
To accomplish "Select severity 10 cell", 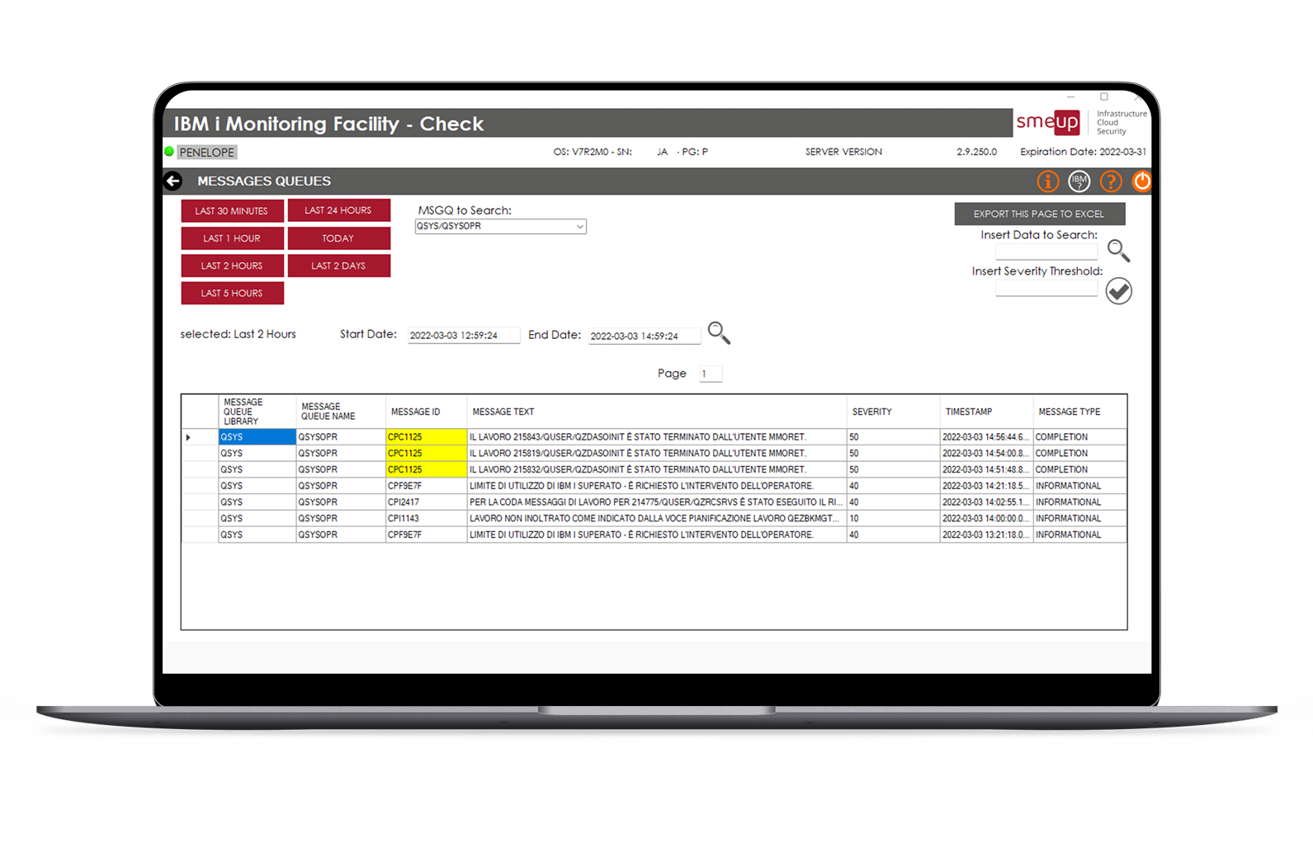I will coord(893,519).
